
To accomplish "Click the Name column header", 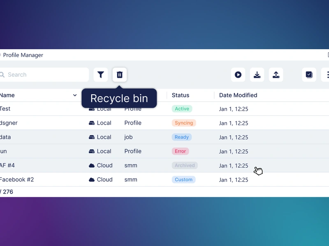I will coord(7,95).
